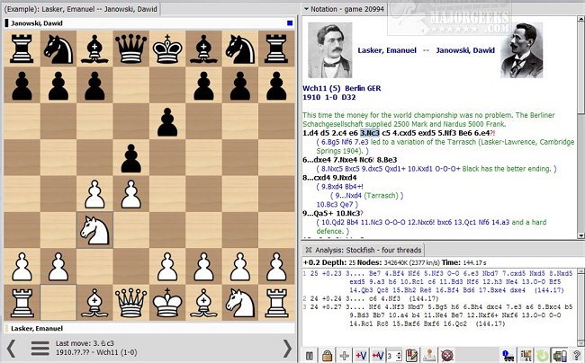Click notation scrollbar up arrow
The width and height of the screenshot is (585, 363).
[x=580, y=19]
